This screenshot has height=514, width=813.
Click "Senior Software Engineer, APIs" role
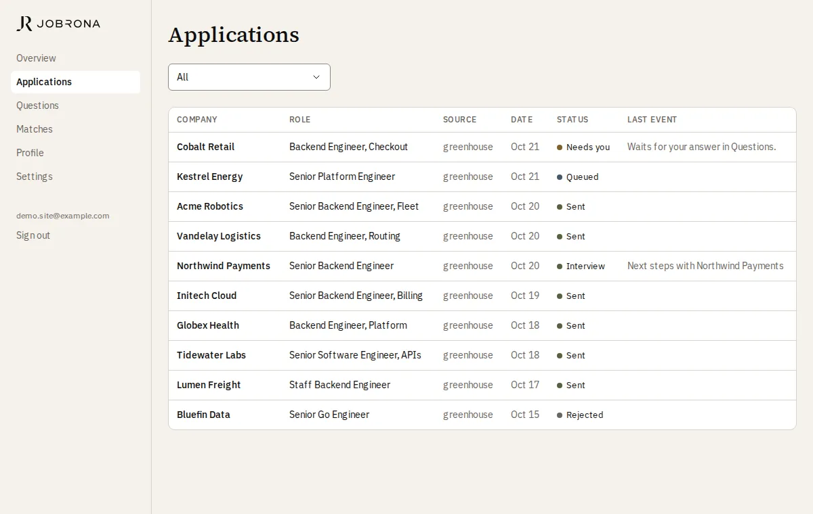(x=355, y=355)
